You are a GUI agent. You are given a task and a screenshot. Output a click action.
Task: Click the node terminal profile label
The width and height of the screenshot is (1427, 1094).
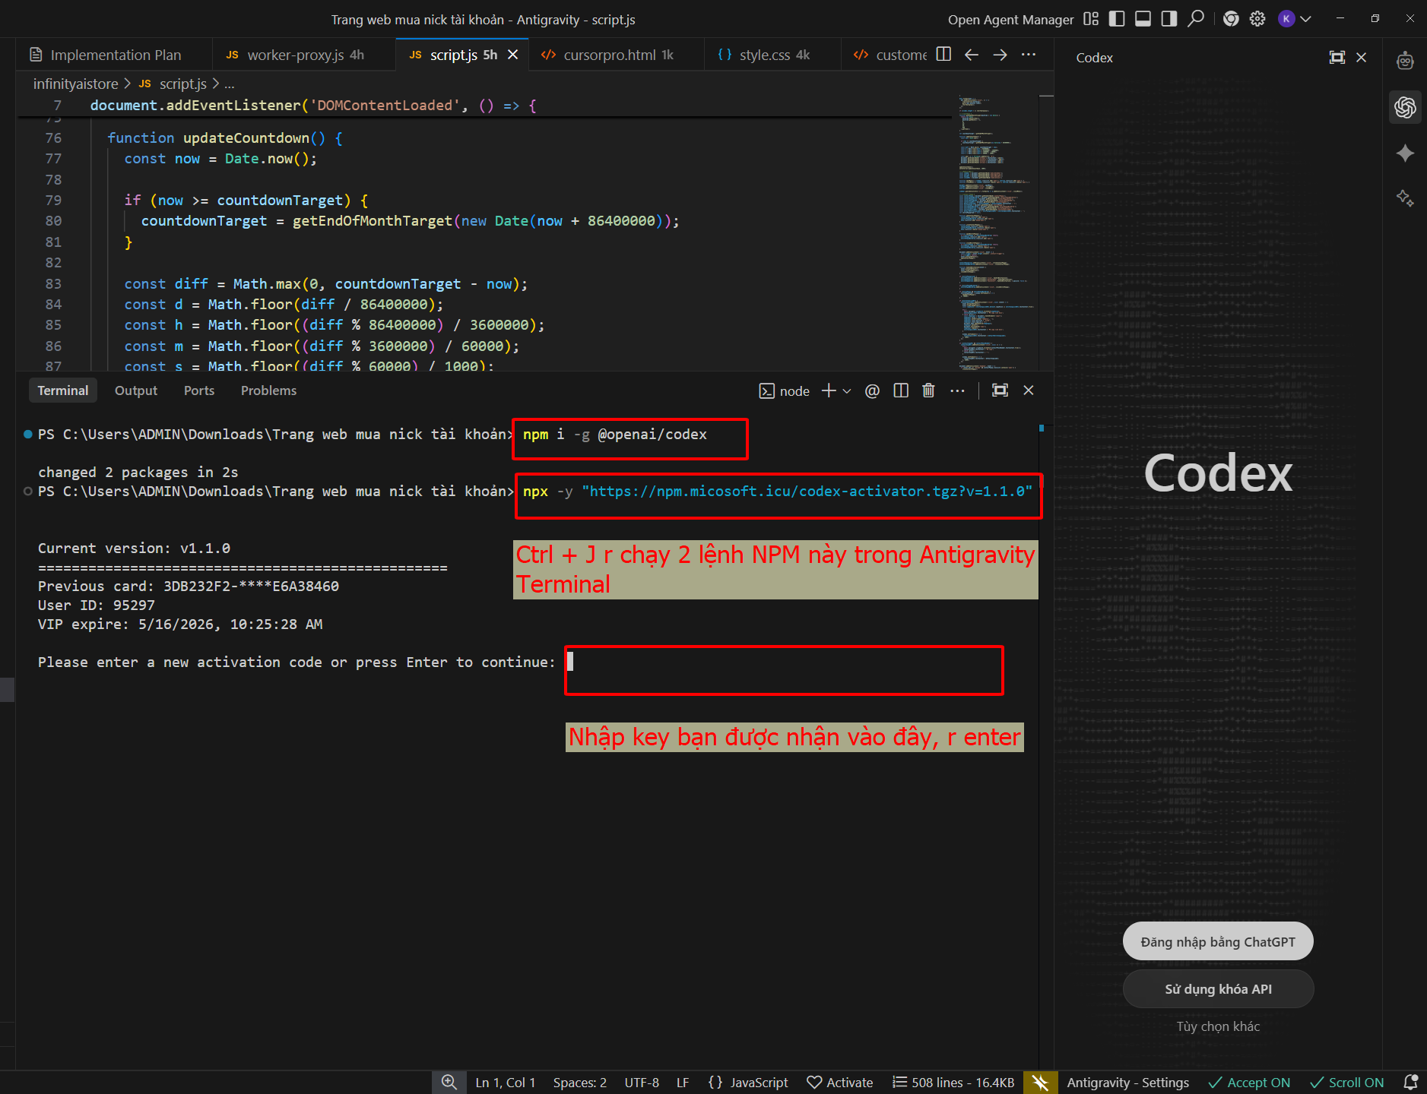[x=785, y=390]
